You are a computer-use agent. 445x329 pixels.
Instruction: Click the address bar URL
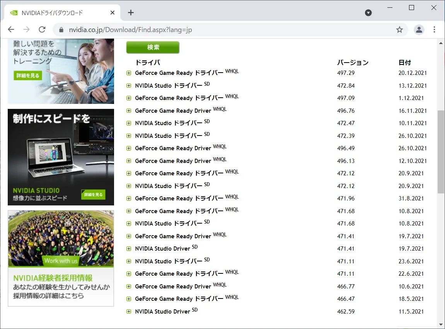tap(131, 30)
